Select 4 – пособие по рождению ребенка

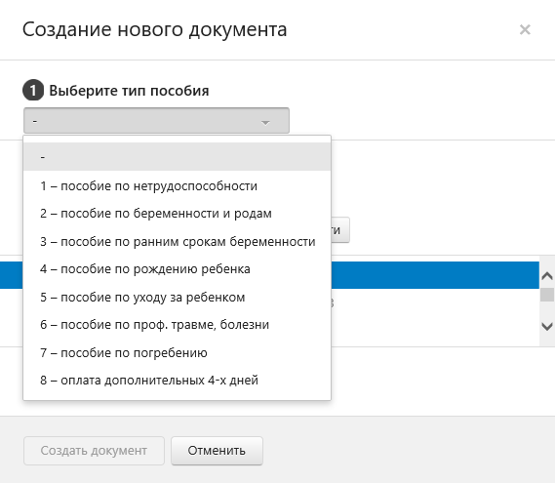(x=177, y=269)
